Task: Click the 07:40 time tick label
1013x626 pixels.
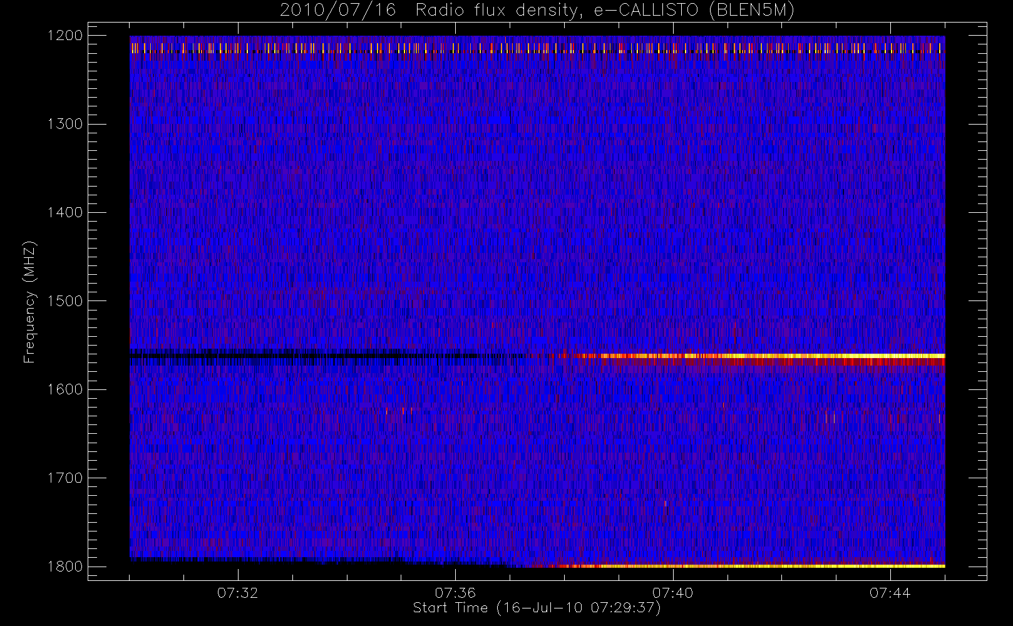Action: 673,593
